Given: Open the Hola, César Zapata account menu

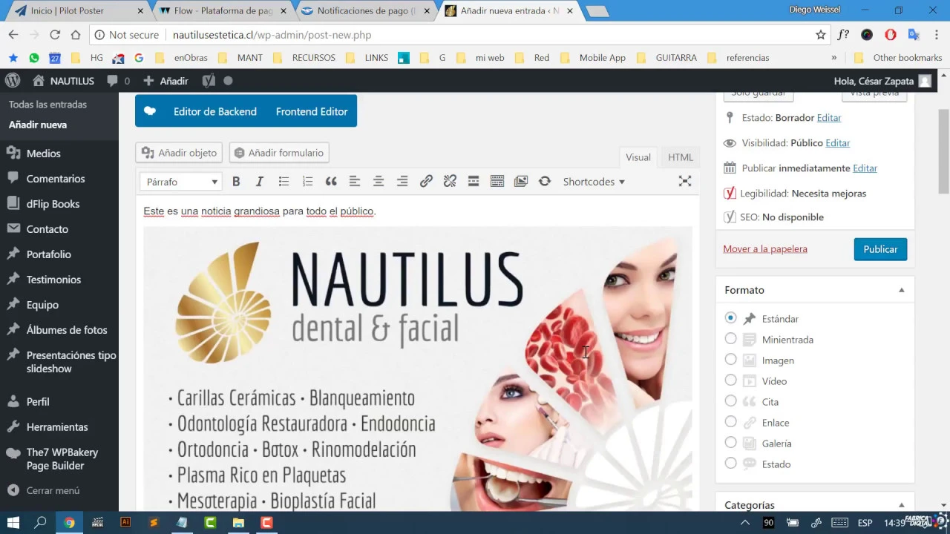Looking at the screenshot, I should tap(882, 81).
